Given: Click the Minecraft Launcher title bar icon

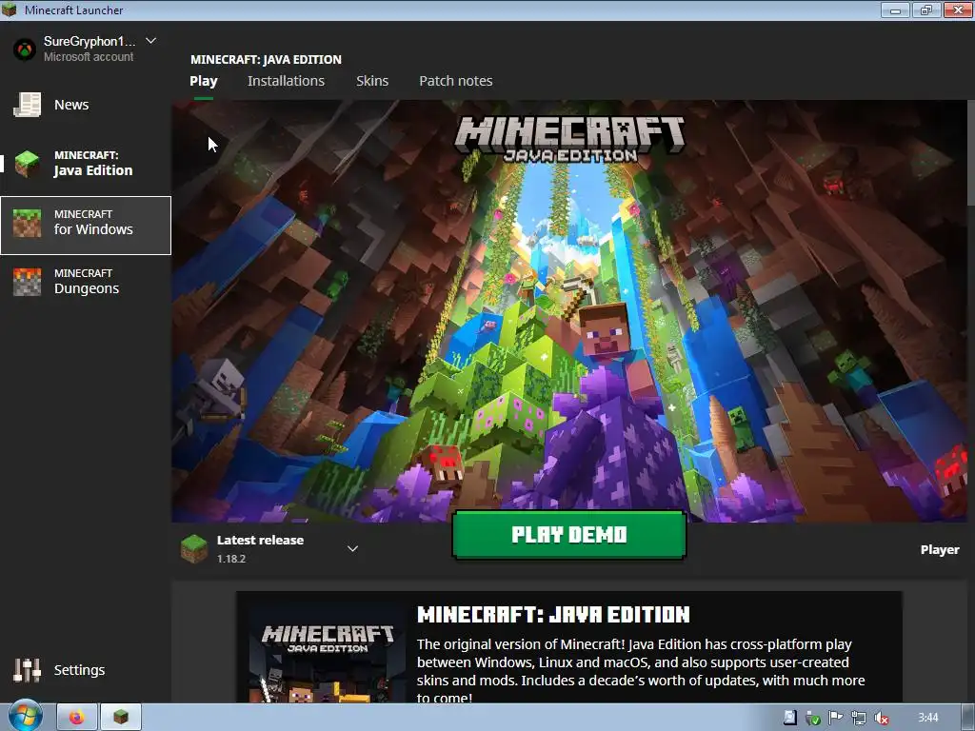Looking at the screenshot, I should (10, 10).
